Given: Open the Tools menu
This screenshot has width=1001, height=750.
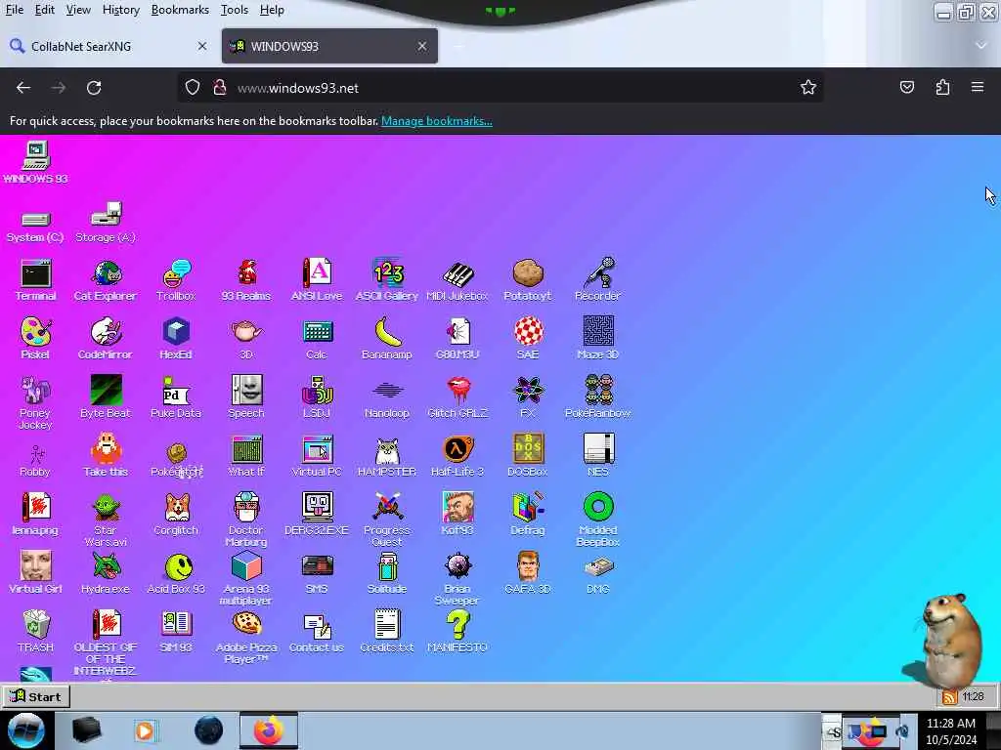Looking at the screenshot, I should (235, 10).
